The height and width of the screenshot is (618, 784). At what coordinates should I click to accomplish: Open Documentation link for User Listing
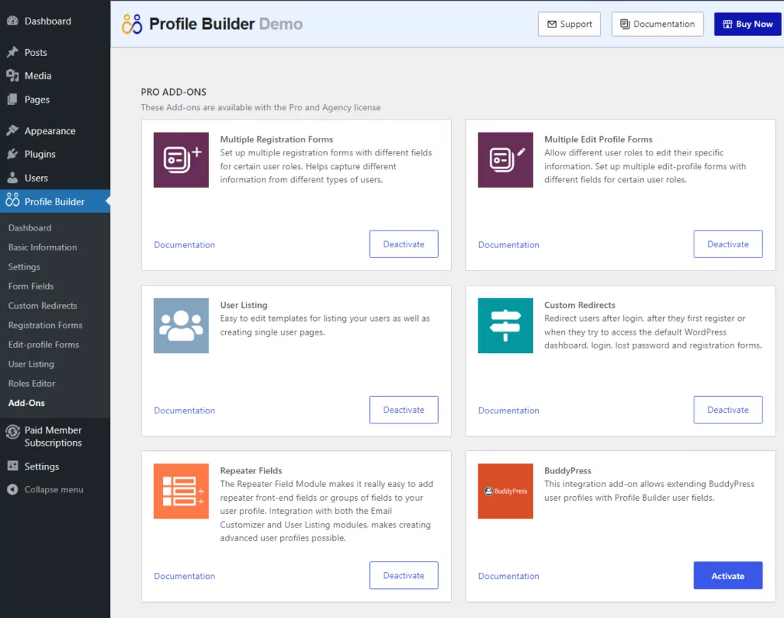pos(185,410)
